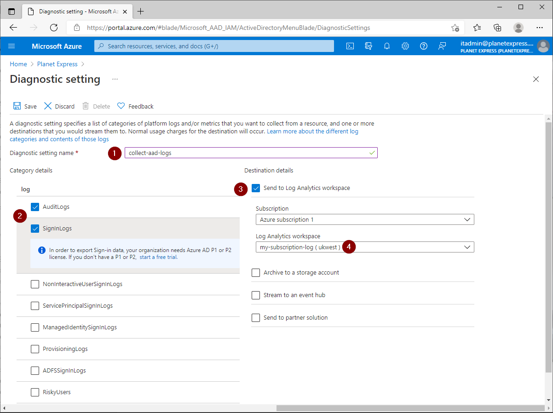Open the notifications bell icon
This screenshot has width=553, height=413.
point(387,46)
